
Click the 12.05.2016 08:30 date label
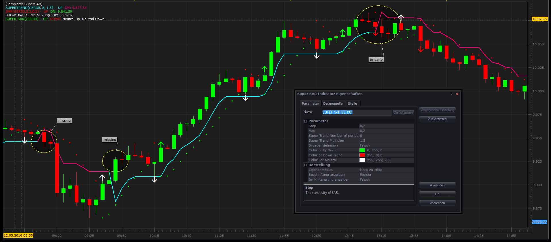point(18,235)
